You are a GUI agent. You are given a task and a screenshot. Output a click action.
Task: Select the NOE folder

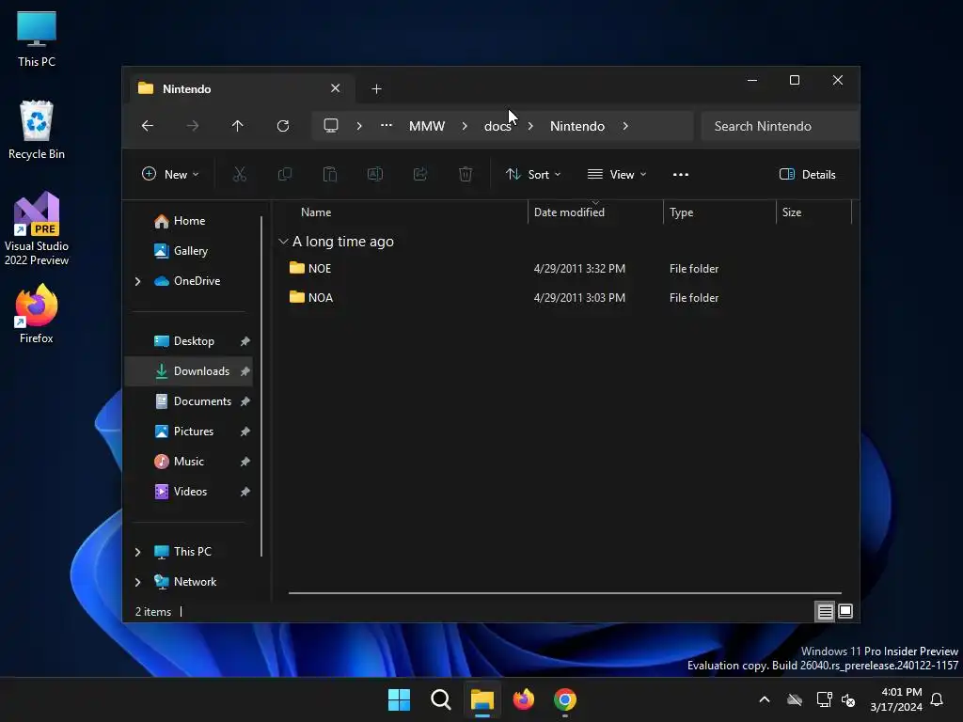[x=320, y=268]
